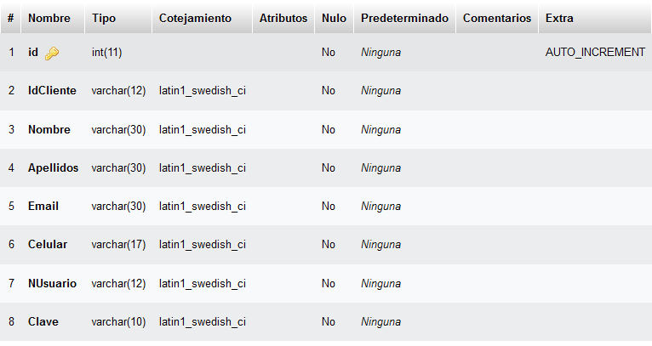Select the Clave field name
The image size is (652, 346).
pos(43,322)
